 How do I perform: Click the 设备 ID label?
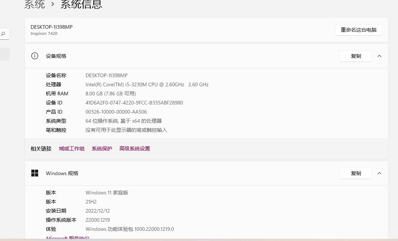click(x=54, y=103)
